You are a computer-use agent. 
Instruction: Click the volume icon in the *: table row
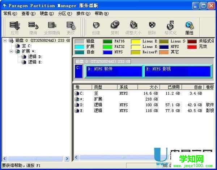click(77, 99)
